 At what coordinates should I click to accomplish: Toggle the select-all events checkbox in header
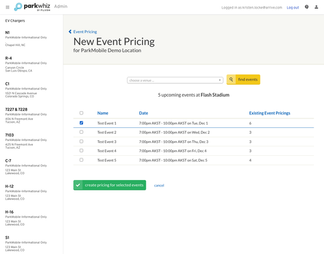(x=81, y=113)
